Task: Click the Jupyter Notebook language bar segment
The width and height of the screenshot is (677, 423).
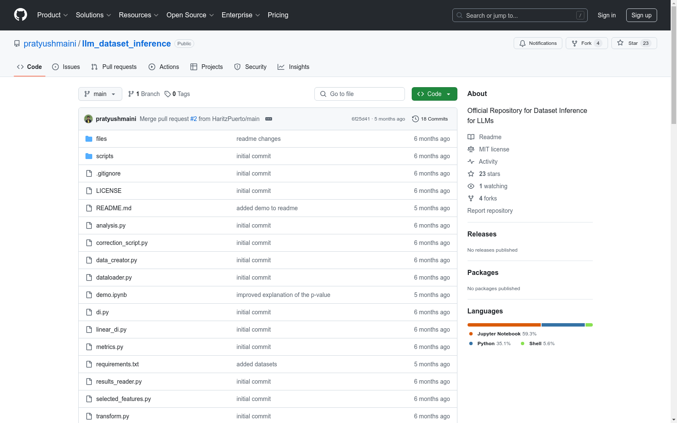Action: click(504, 325)
